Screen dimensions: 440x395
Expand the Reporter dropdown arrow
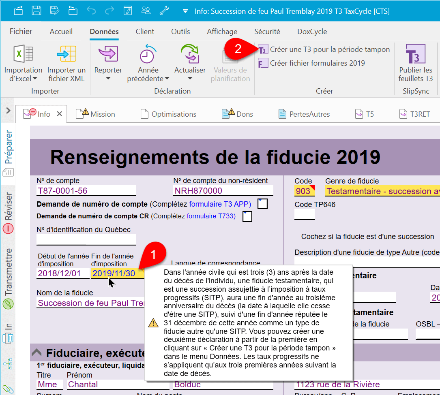pos(108,79)
